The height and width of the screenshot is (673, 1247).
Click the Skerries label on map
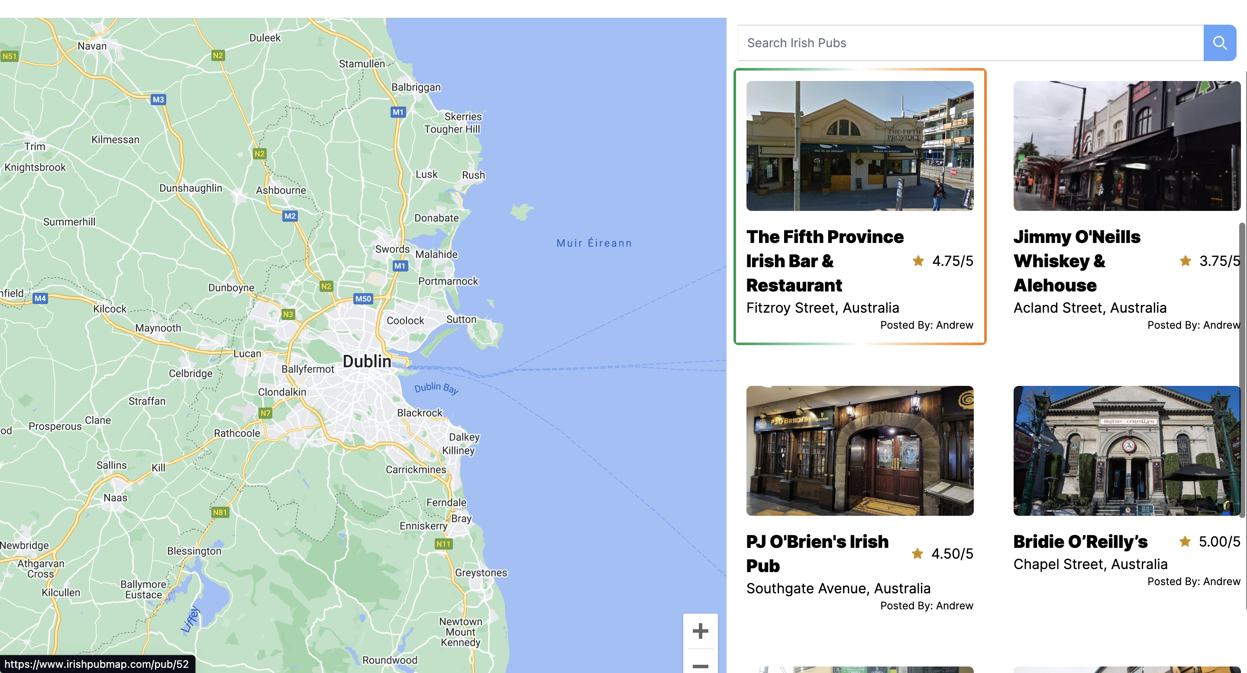coord(463,116)
